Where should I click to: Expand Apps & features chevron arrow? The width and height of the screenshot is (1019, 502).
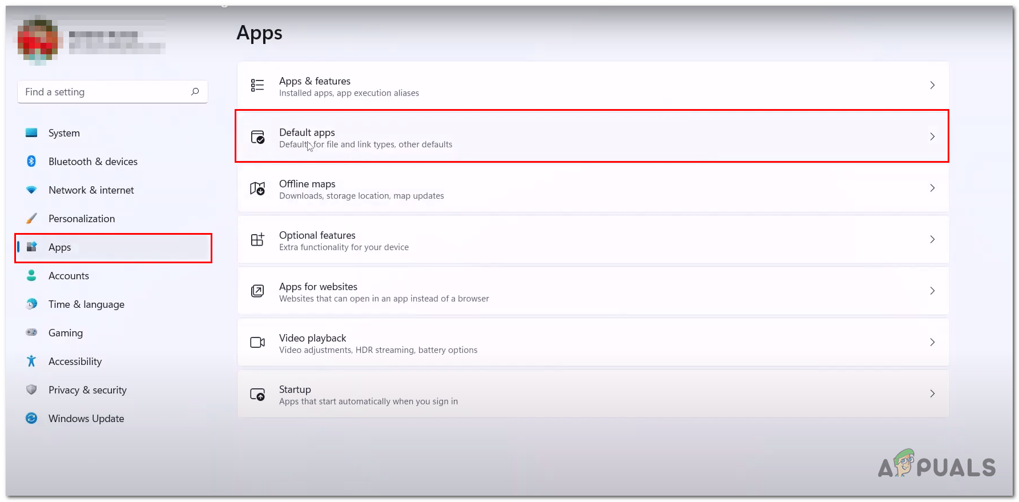932,85
